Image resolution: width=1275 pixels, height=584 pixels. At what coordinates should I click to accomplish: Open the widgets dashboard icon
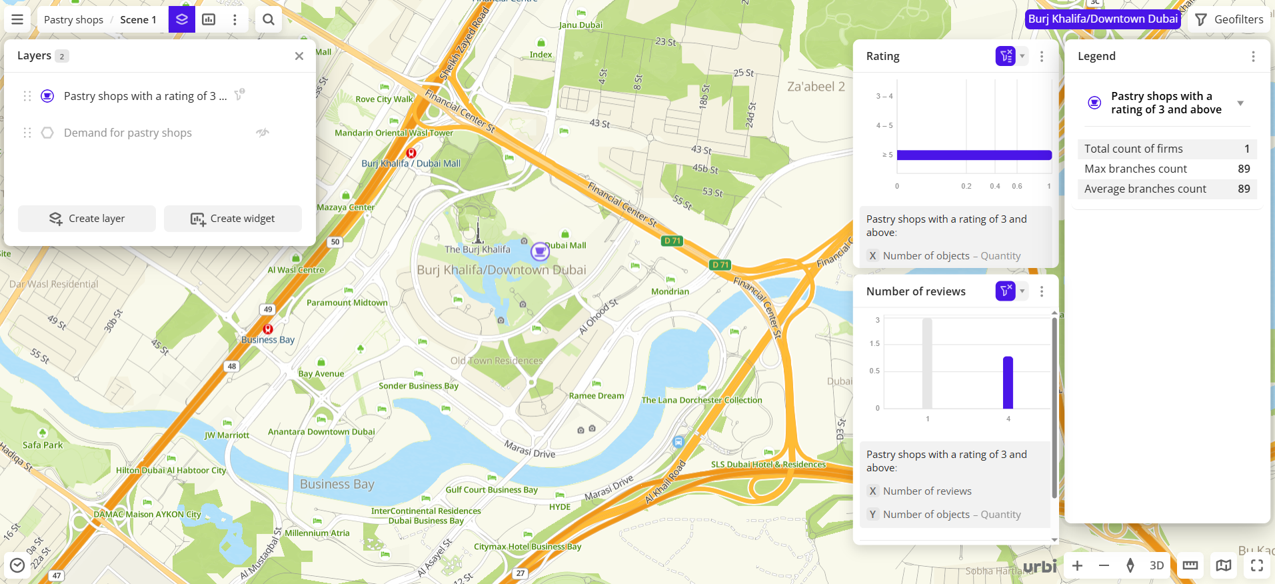[x=209, y=19]
